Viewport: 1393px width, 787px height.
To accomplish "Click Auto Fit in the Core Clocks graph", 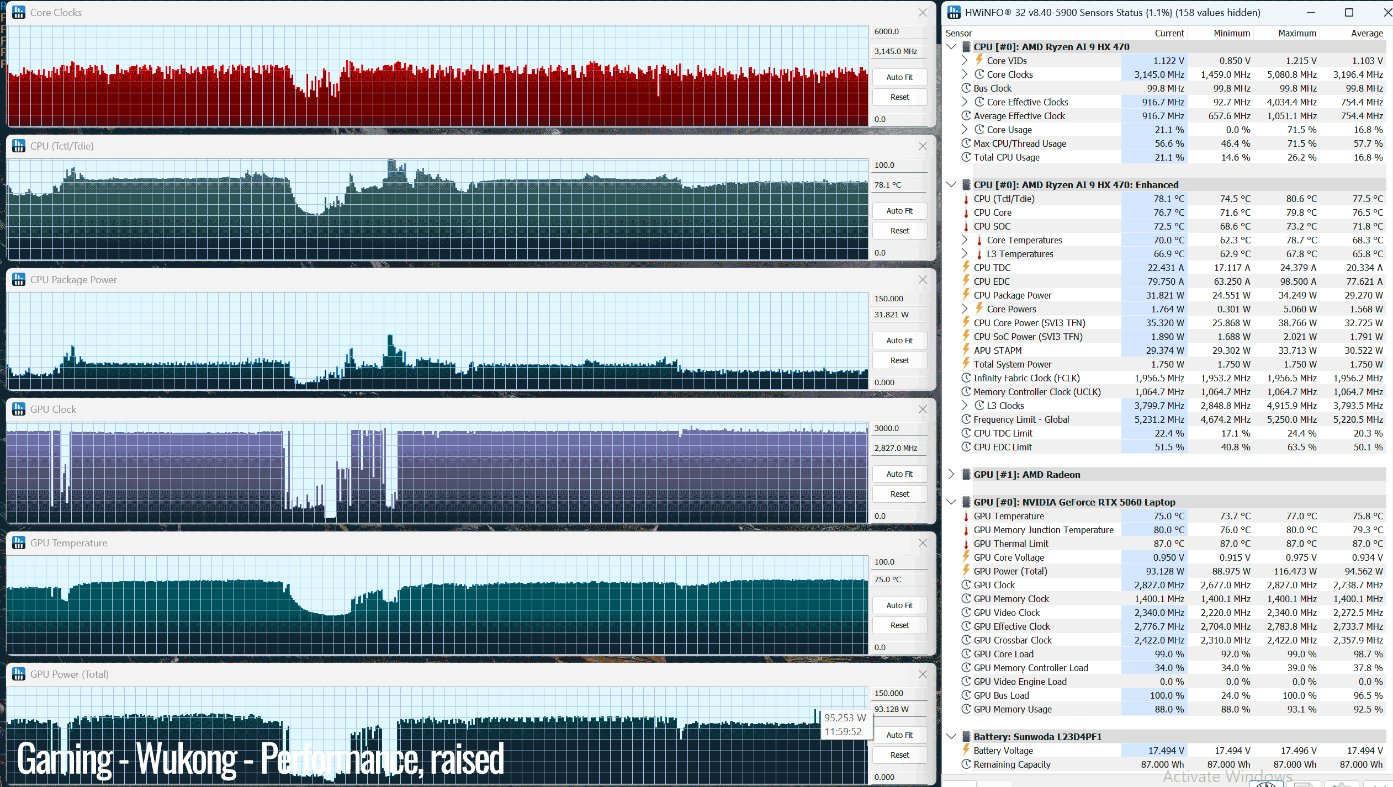I will click(899, 77).
